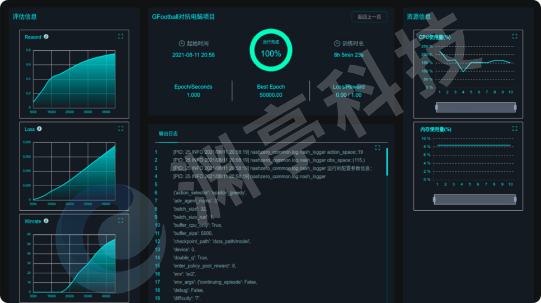Click log line 'debug': False
541x303 pixels.
(189, 290)
